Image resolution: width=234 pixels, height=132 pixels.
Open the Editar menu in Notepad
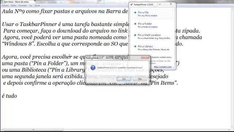[x=14, y=5]
